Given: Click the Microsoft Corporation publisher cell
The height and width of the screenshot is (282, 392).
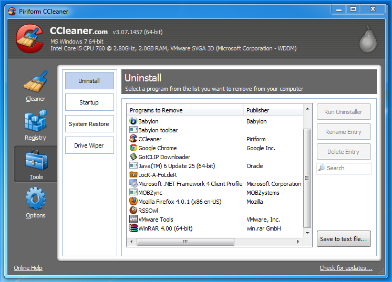Looking at the screenshot, I should 274,184.
